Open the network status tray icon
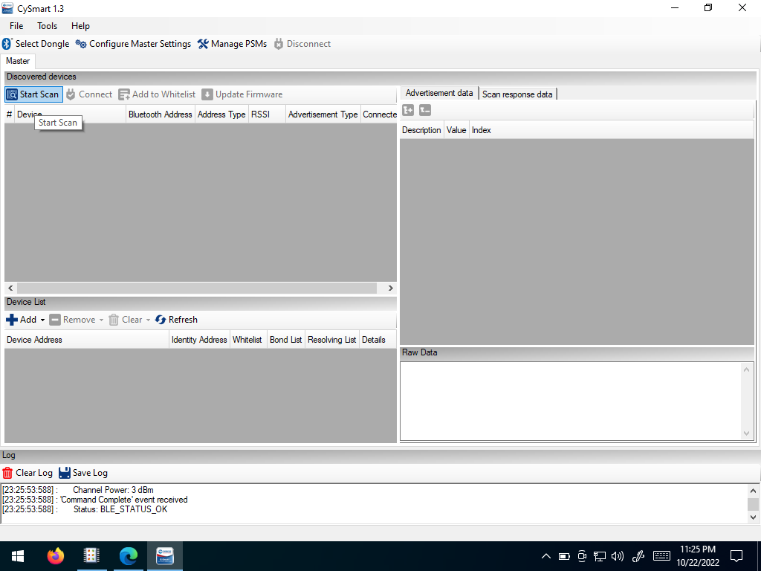The height and width of the screenshot is (571, 761). click(600, 556)
